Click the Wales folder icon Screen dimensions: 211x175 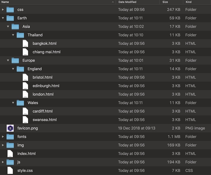20,103
